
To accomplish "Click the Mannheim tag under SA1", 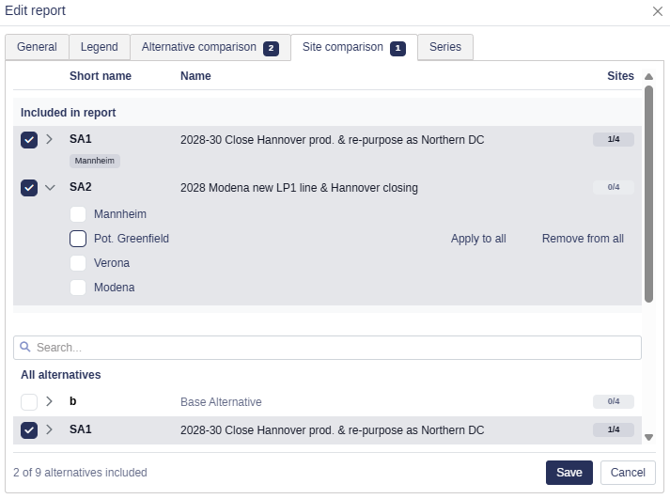I will 94,161.
